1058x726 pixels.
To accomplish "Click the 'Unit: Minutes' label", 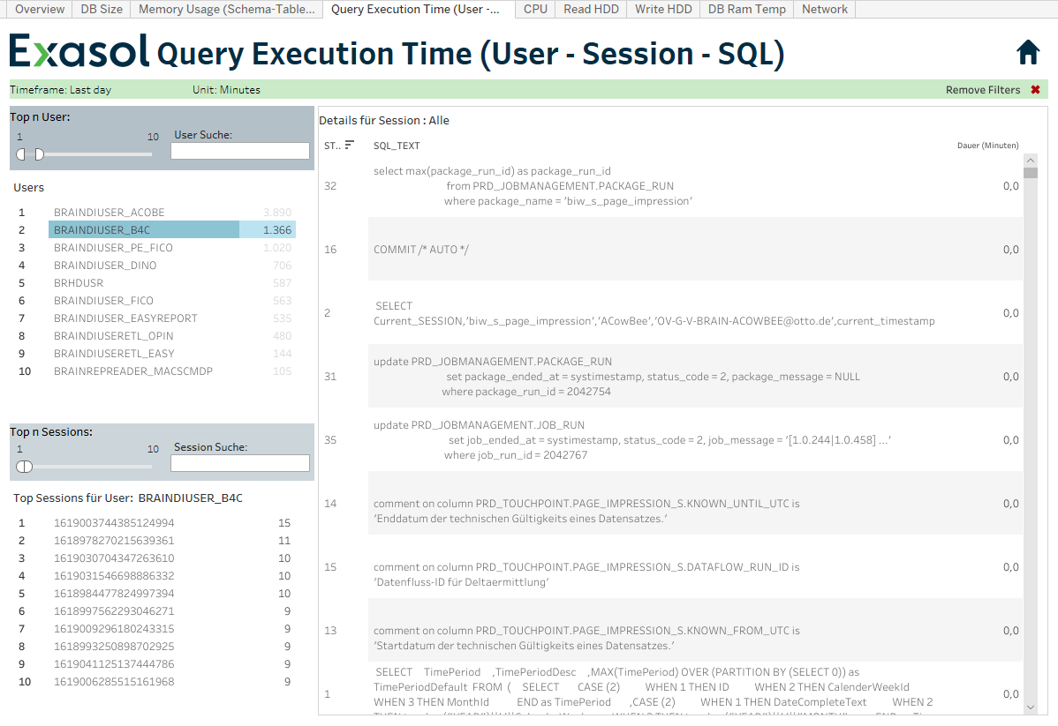I will click(226, 90).
